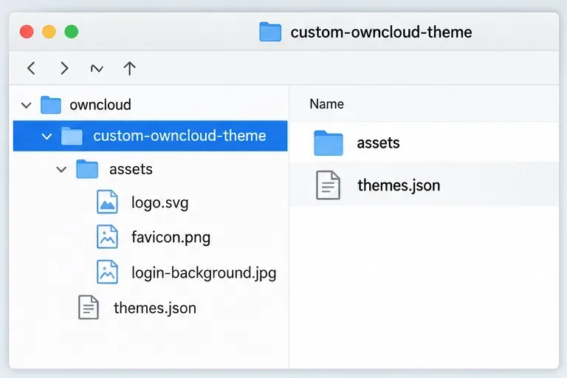
Task: Click the assets folder icon in the tree
Action: [87, 169]
